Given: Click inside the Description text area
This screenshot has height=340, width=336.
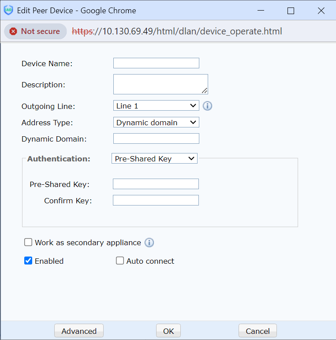Looking at the screenshot, I should coord(160,84).
